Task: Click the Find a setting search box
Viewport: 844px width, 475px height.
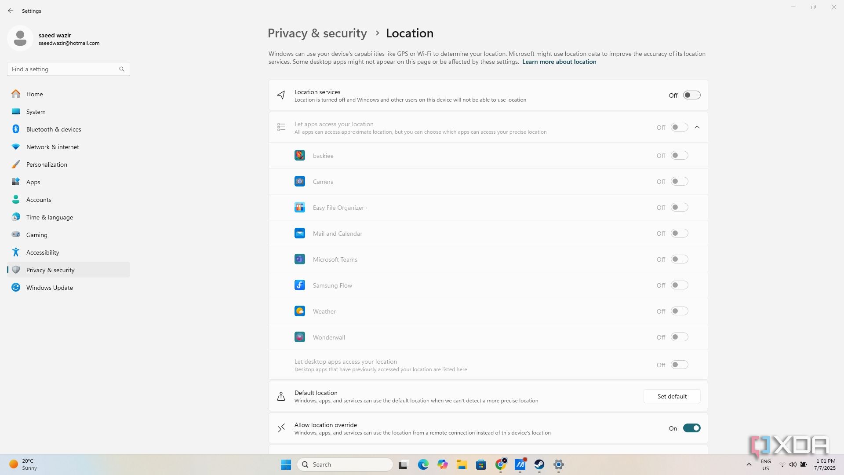Action: tap(68, 69)
